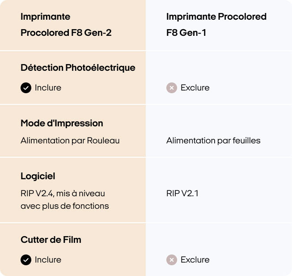The image size is (292, 276).
Task: Click the X icon in Cutter de Film row
Action: pos(172,260)
